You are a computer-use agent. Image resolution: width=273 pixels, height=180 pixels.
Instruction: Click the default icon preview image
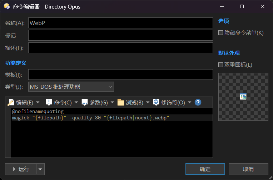[243, 96]
